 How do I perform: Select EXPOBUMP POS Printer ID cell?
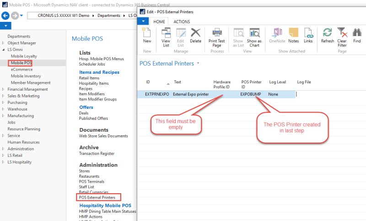click(x=251, y=94)
